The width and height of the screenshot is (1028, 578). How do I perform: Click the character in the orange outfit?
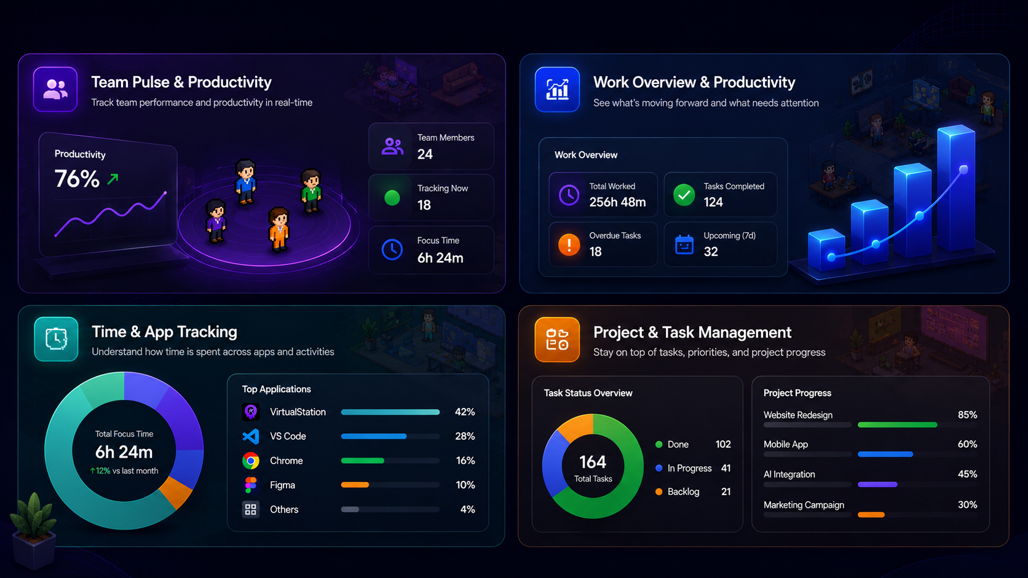279,230
